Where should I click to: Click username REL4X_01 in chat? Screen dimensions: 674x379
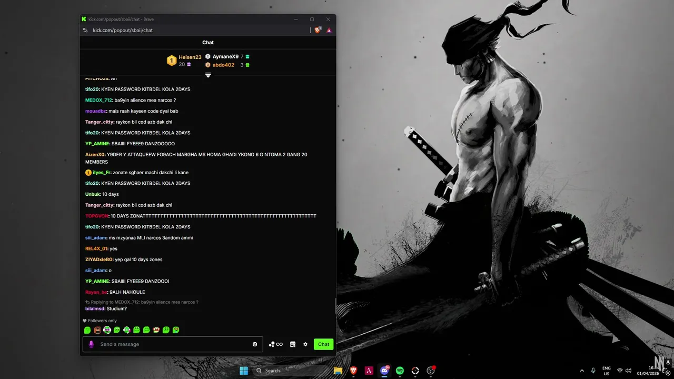96,248
